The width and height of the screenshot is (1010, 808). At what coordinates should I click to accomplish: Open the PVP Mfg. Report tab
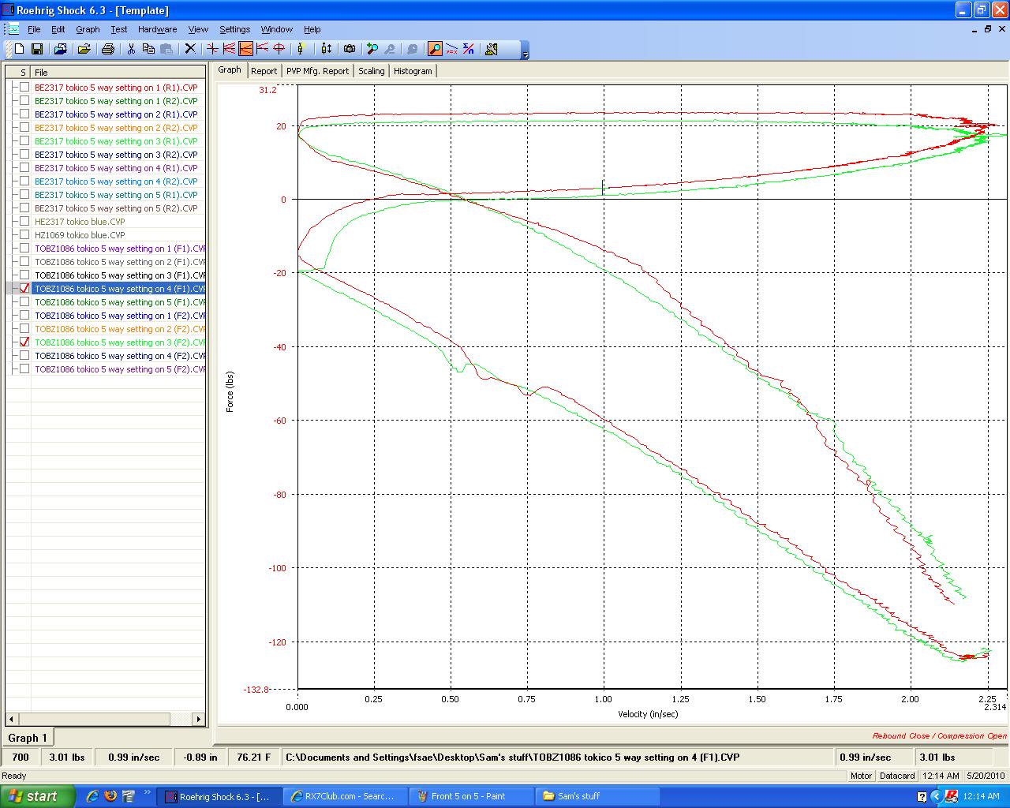click(317, 71)
